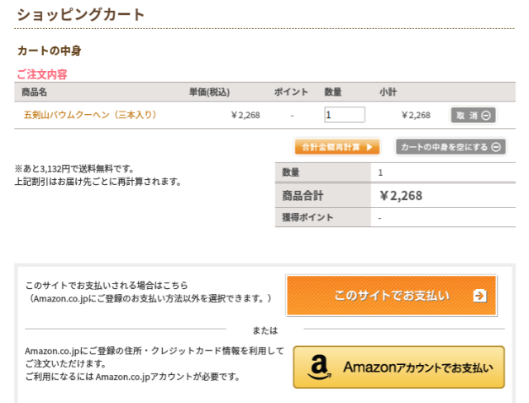Viewport: 529px width, 403px height.
Task: Pay on this site via このサイトでお支払い
Action: (x=391, y=296)
